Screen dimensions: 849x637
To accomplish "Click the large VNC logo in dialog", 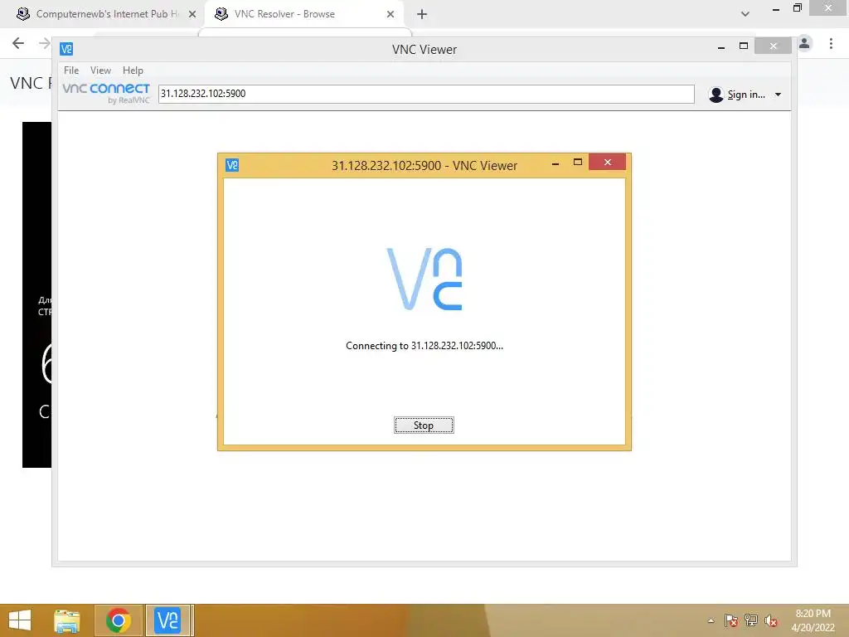I will [x=424, y=279].
